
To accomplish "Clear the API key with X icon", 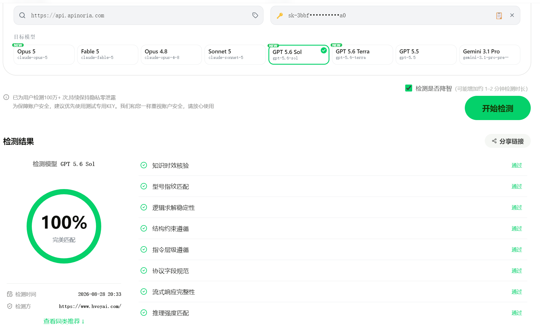I will pos(512,15).
